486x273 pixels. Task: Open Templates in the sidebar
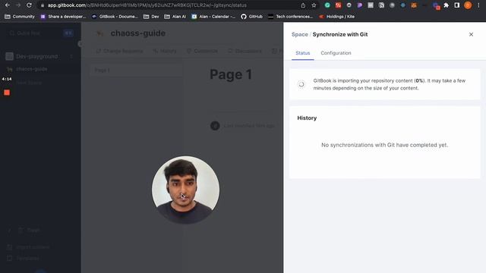point(24,258)
